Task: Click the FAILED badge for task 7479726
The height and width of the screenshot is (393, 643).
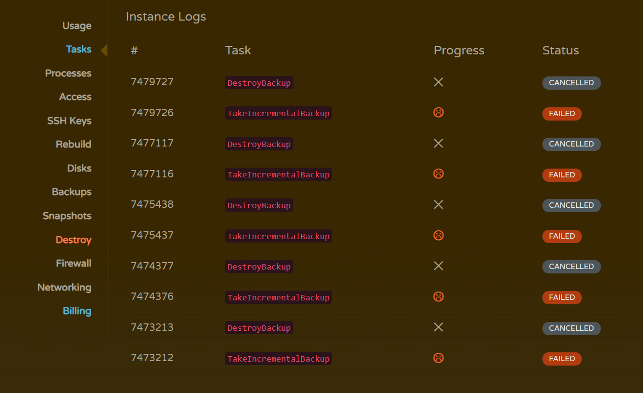Action: 562,114
